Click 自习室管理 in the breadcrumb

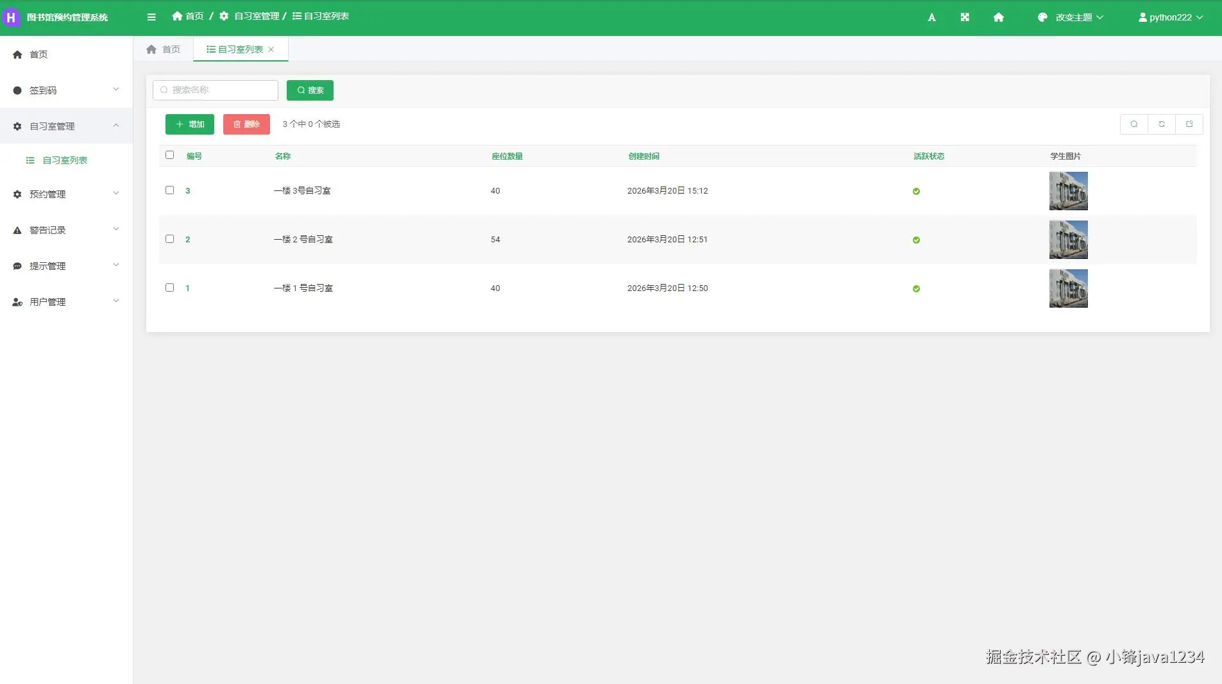250,16
